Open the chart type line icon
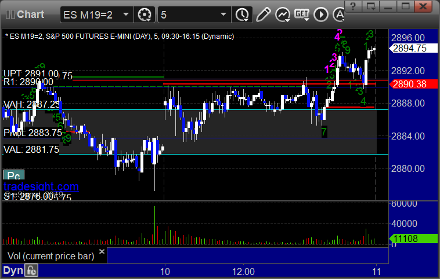This screenshot has height=279, width=440. click(x=283, y=14)
